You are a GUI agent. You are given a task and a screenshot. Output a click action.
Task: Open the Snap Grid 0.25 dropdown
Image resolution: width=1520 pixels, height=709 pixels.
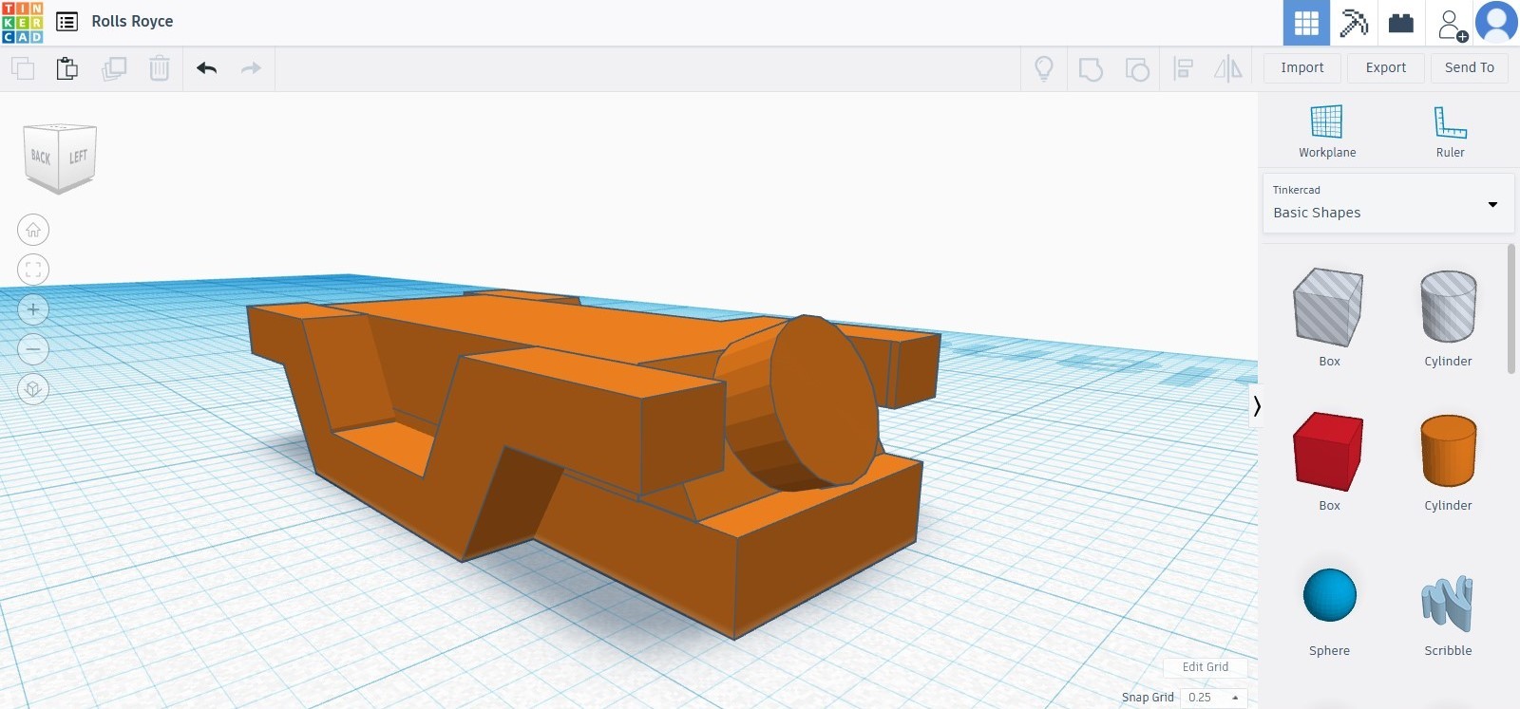(x=1213, y=698)
